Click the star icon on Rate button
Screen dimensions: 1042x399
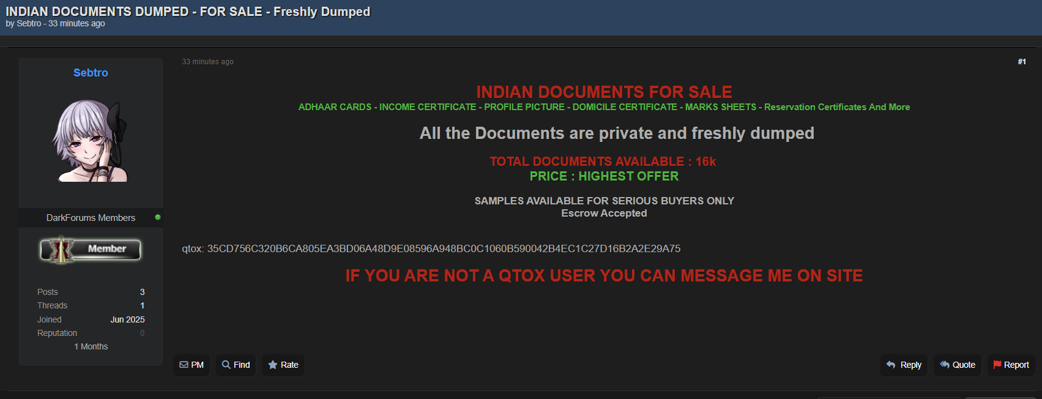[273, 365]
